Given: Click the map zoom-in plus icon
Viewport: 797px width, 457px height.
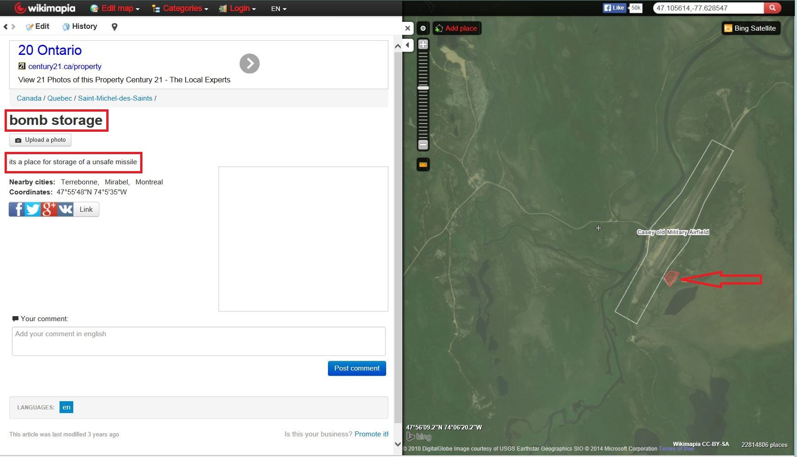Looking at the screenshot, I should pos(423,45).
